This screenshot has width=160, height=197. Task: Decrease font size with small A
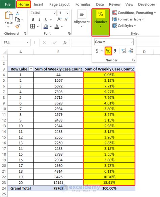pyautogui.click(x=66, y=19)
